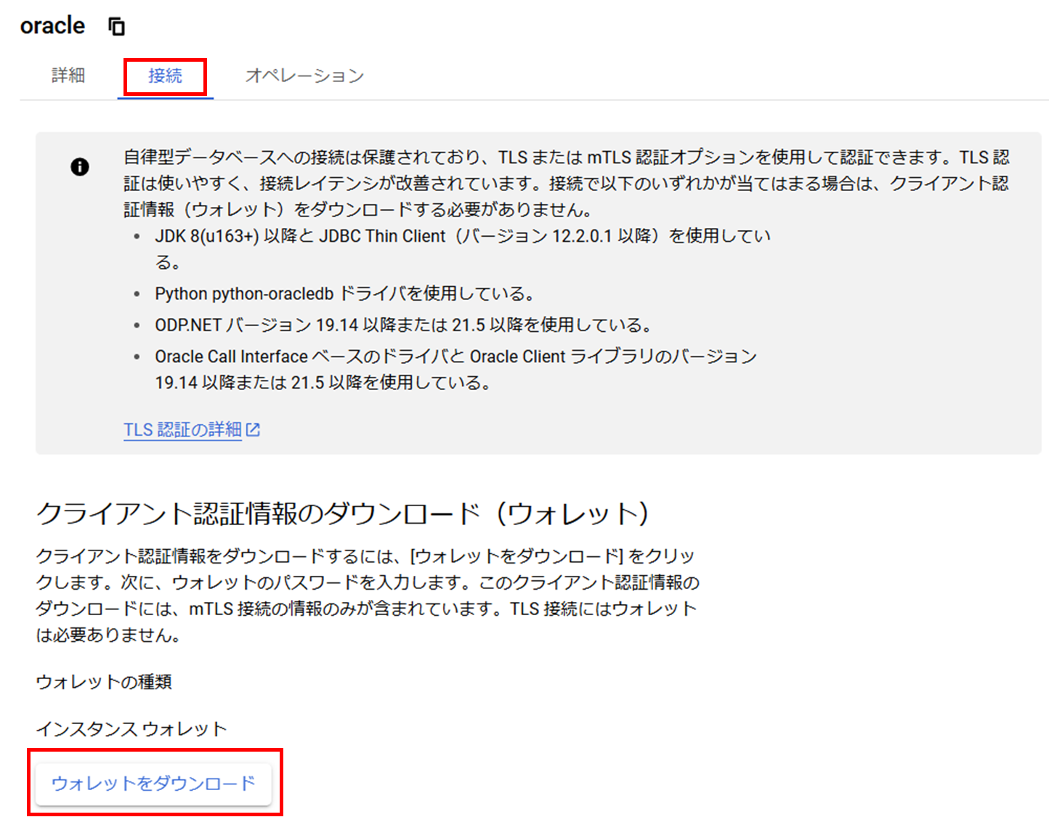Open the TLS 認証の詳細 link
Screen dimensions: 1049x817
pos(192,430)
